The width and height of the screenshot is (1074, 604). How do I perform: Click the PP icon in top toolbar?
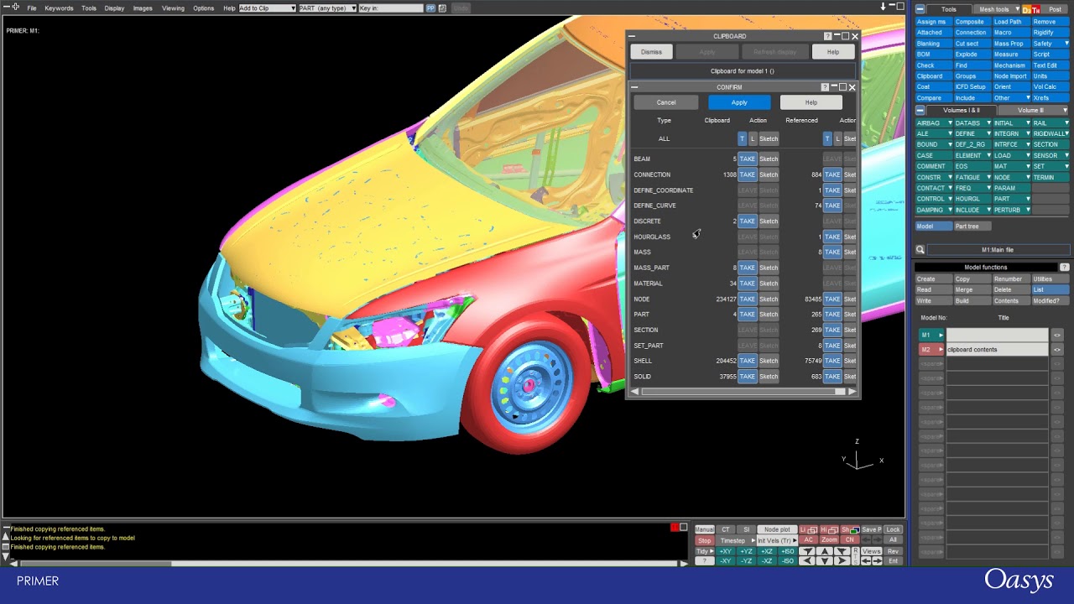[430, 8]
